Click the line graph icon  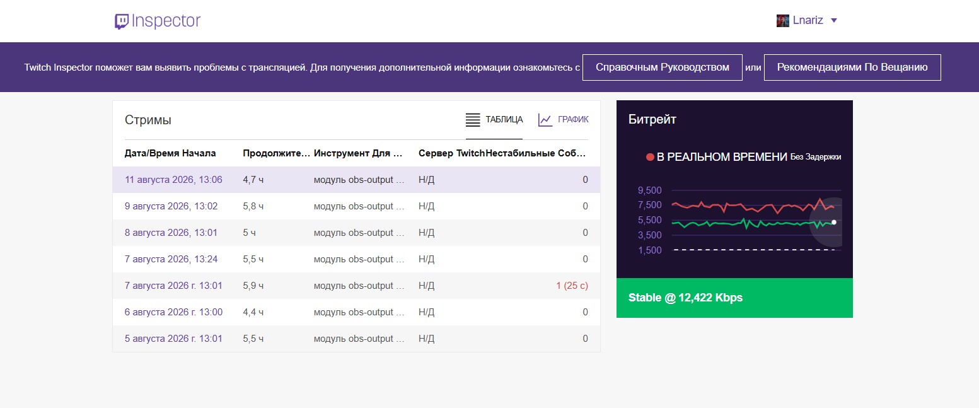click(545, 119)
